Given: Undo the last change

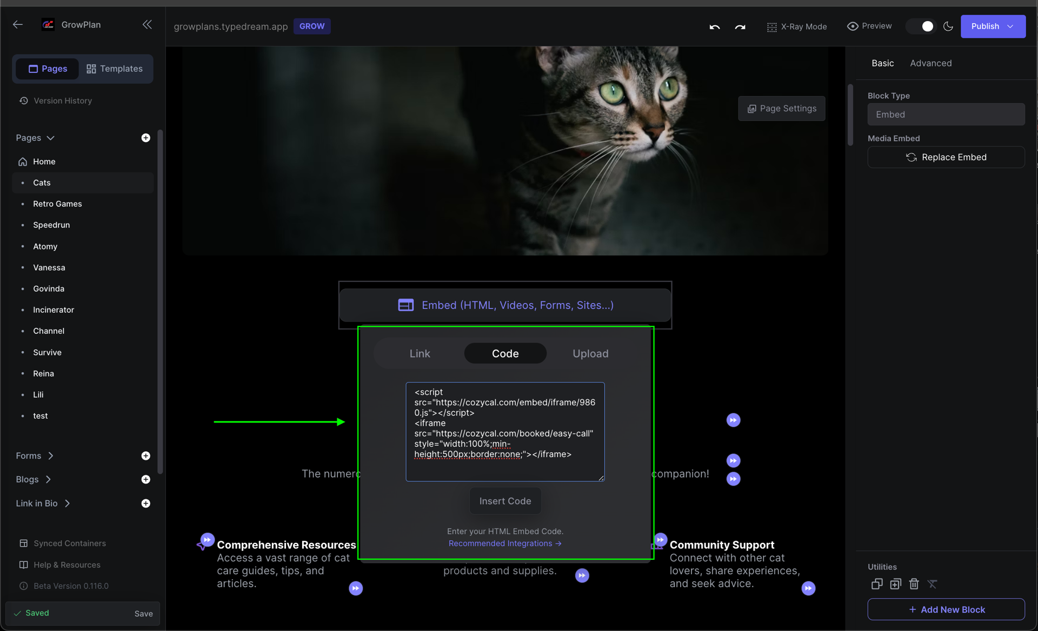Looking at the screenshot, I should pos(715,26).
